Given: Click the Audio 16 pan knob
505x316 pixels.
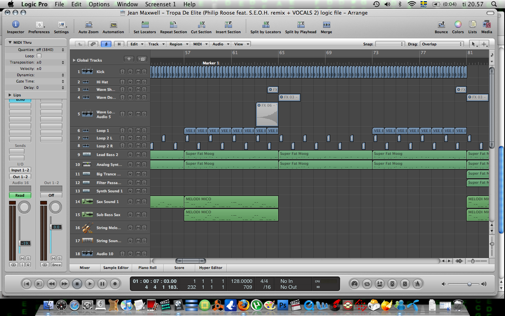Looking at the screenshot, I should (x=24, y=207).
